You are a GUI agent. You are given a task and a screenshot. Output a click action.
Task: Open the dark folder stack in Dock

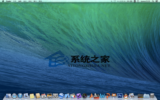click(x=141, y=96)
